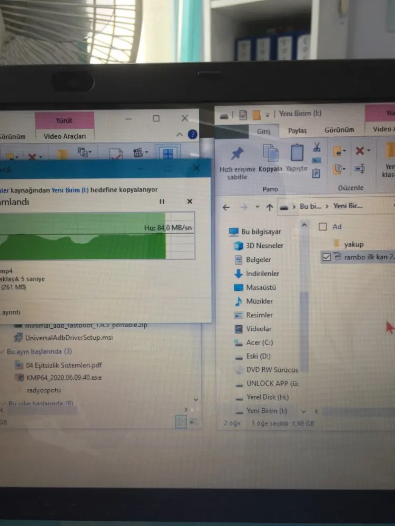Click the copy progress speed graph

click(97, 236)
